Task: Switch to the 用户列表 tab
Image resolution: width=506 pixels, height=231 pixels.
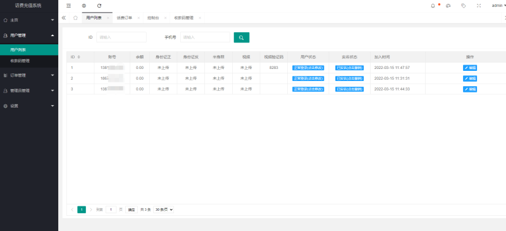Action: [94, 18]
